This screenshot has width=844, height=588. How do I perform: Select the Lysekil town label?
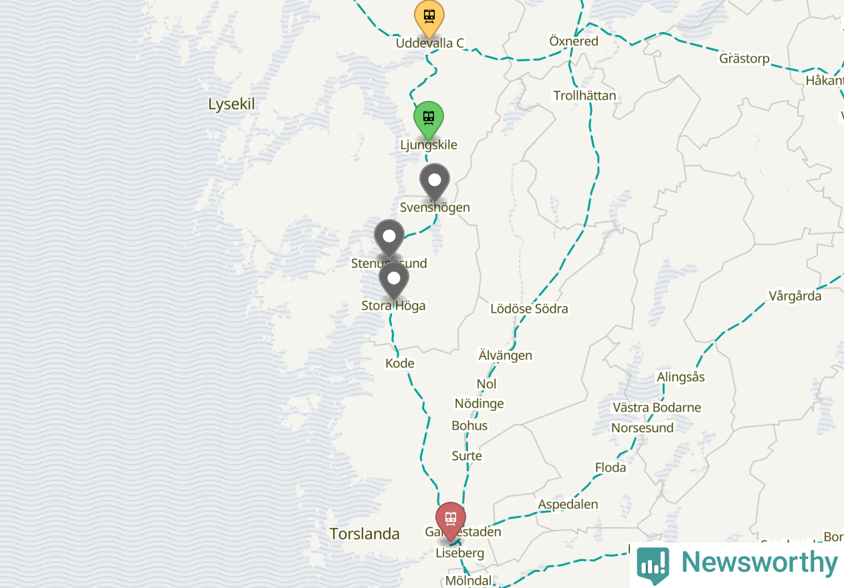click(232, 104)
